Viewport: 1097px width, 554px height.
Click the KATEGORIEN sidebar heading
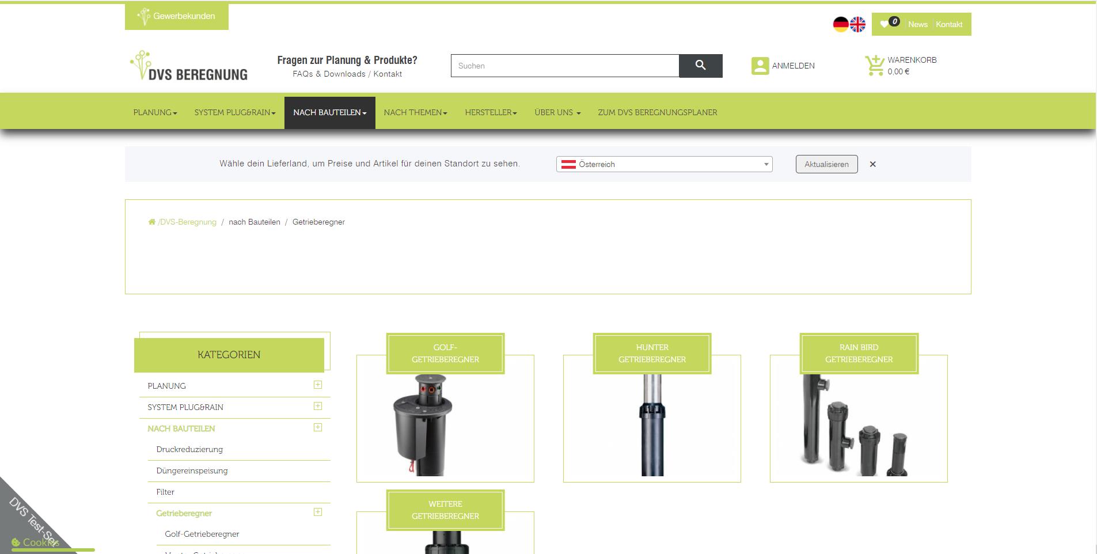[229, 355]
